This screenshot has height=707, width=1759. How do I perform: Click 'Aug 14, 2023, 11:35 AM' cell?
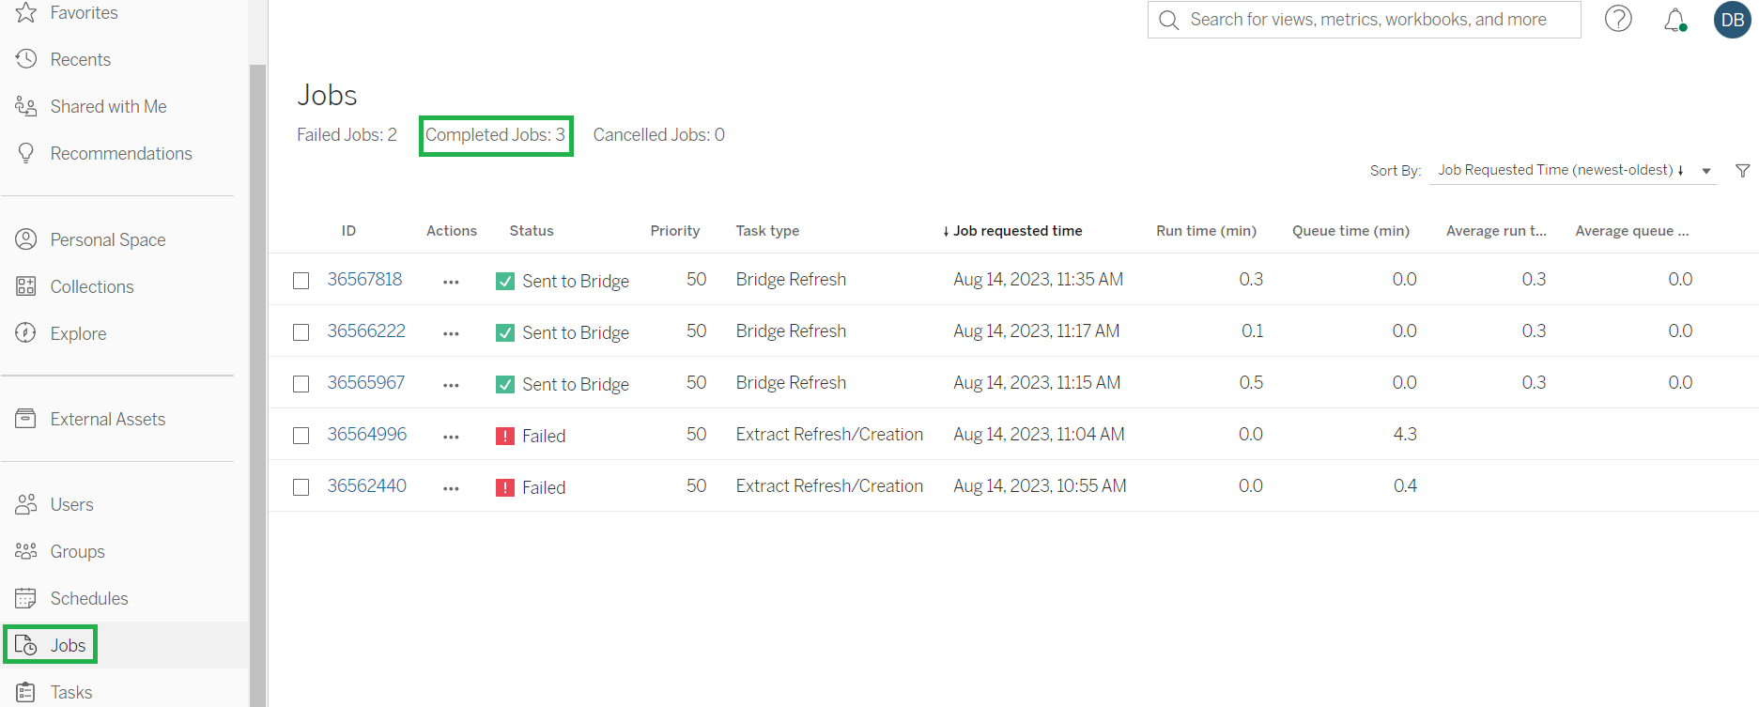1038,279
